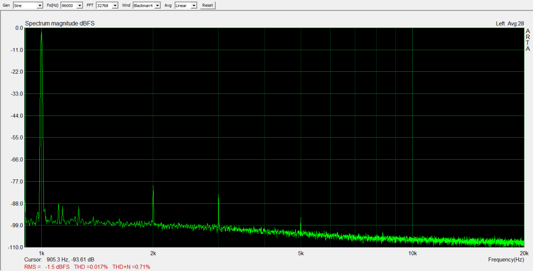533x271 pixels.
Task: Click the 5k frequency axis label
Action: pyautogui.click(x=301, y=253)
